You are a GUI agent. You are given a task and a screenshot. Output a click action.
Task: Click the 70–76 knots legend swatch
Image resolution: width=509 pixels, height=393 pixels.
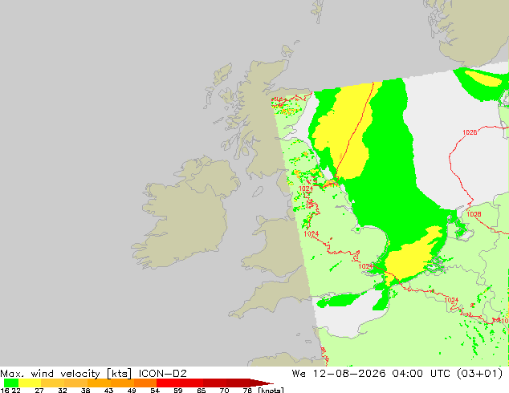238,383
